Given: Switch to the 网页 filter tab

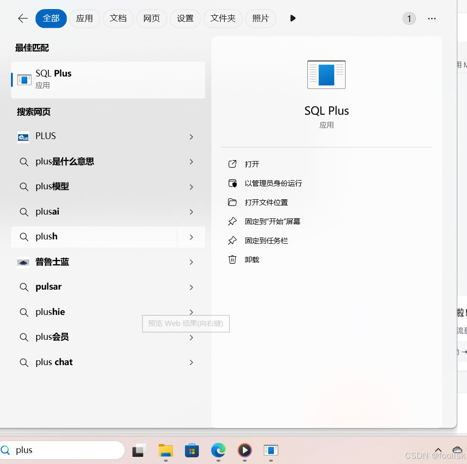Looking at the screenshot, I should (x=152, y=19).
